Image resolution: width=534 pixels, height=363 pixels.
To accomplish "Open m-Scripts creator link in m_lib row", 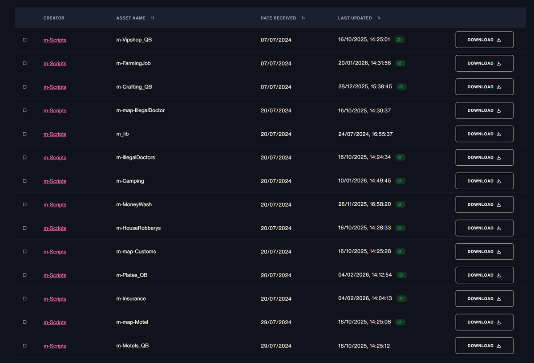I will tap(55, 134).
